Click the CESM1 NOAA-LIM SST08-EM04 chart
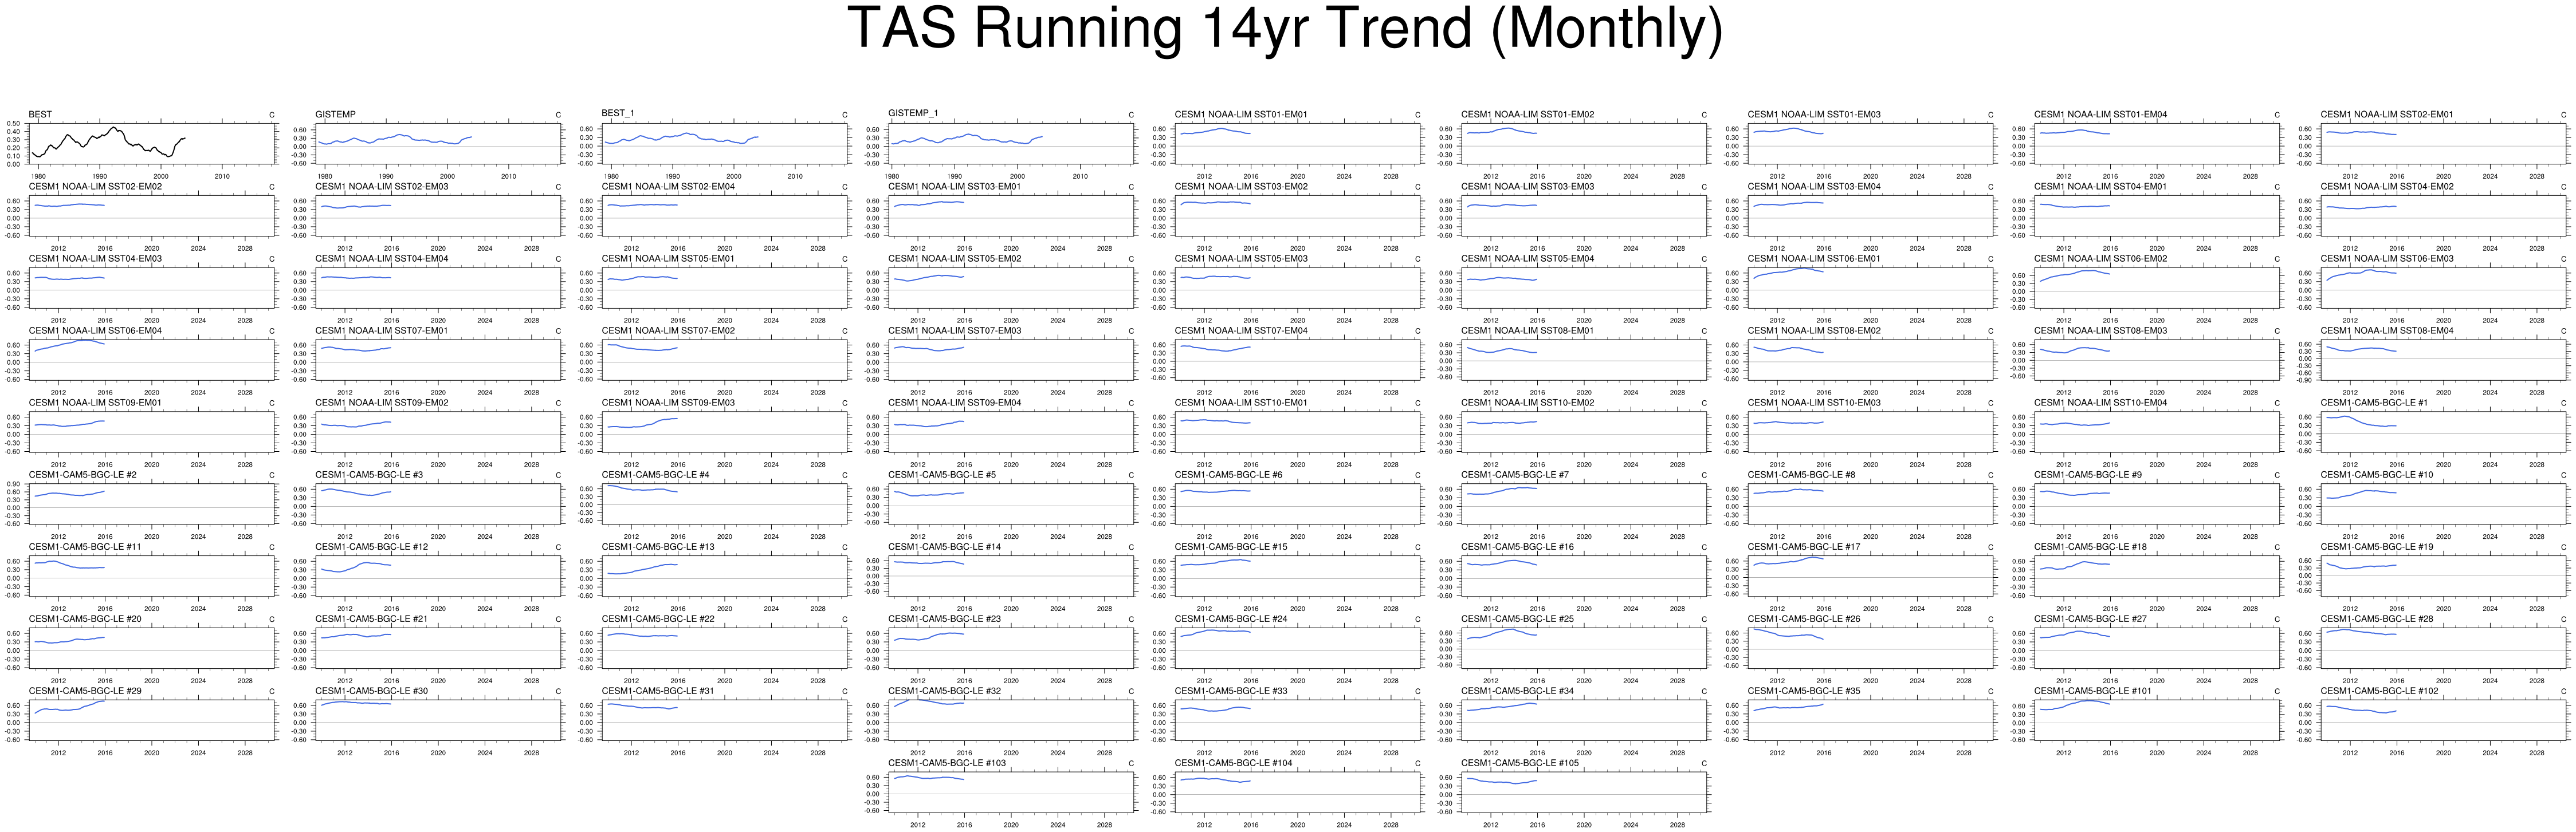Screen dimensions: 2576x832 [x=2443, y=360]
